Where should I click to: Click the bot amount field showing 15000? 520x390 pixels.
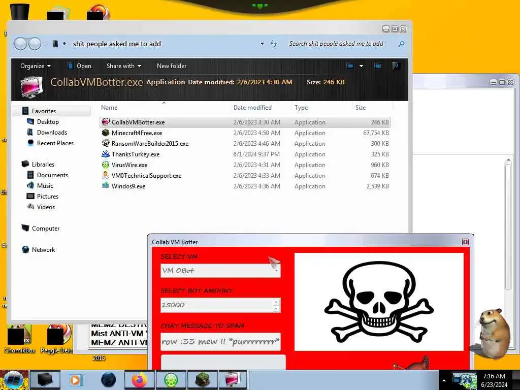[x=217, y=305]
